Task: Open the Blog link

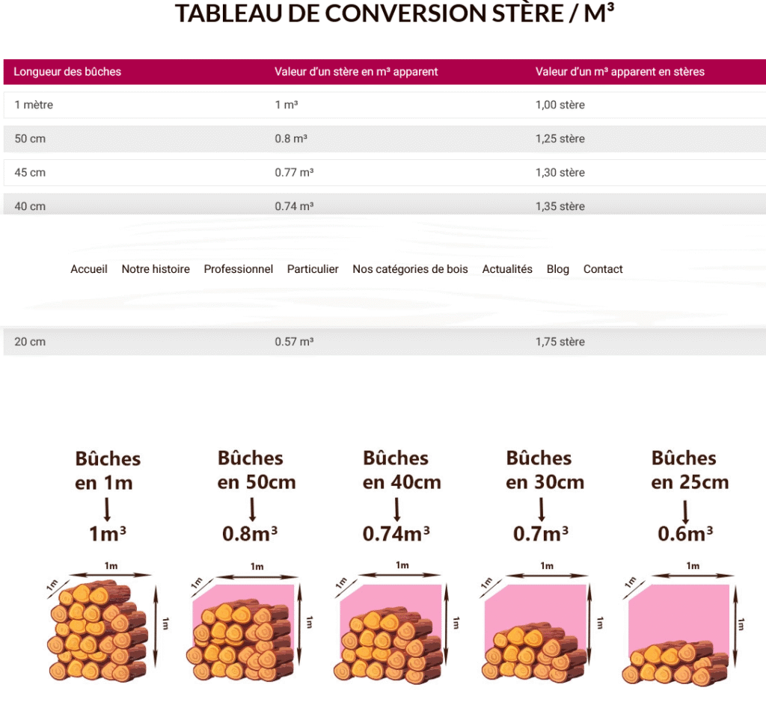Action: click(557, 269)
